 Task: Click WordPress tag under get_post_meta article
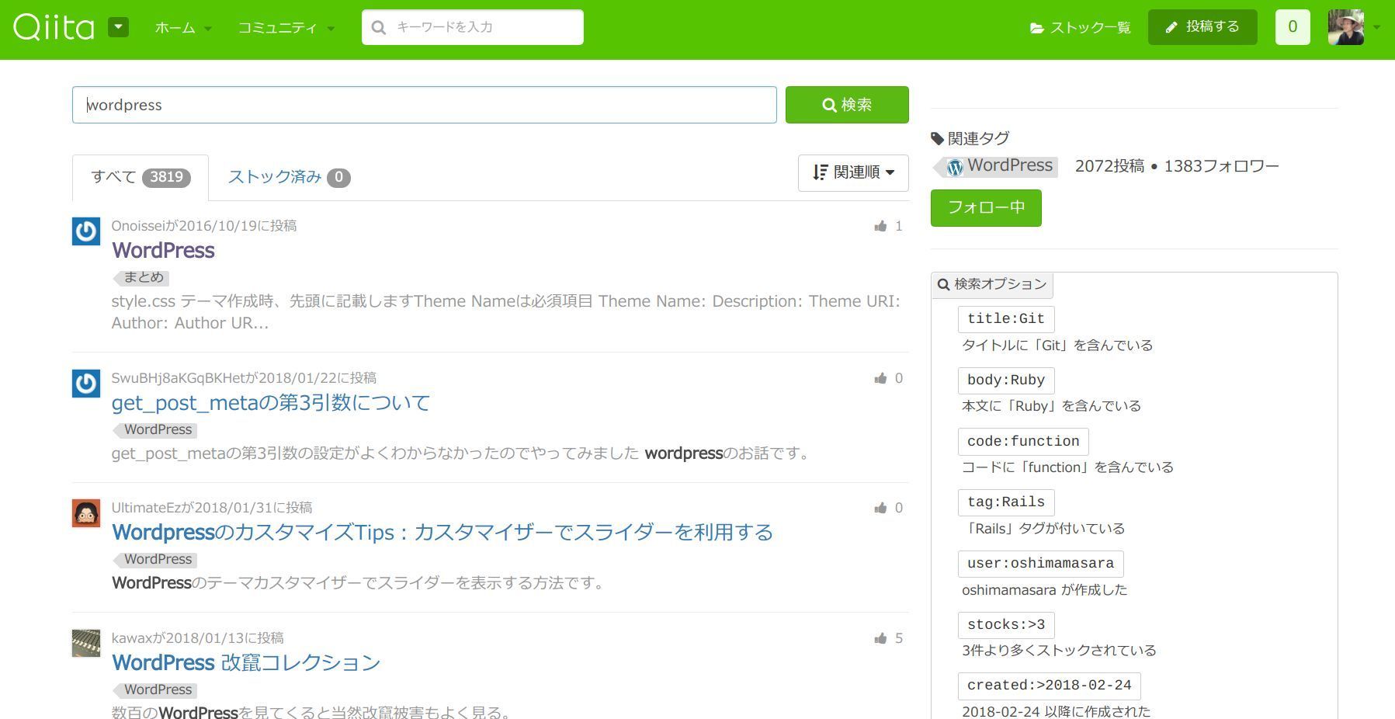point(155,429)
